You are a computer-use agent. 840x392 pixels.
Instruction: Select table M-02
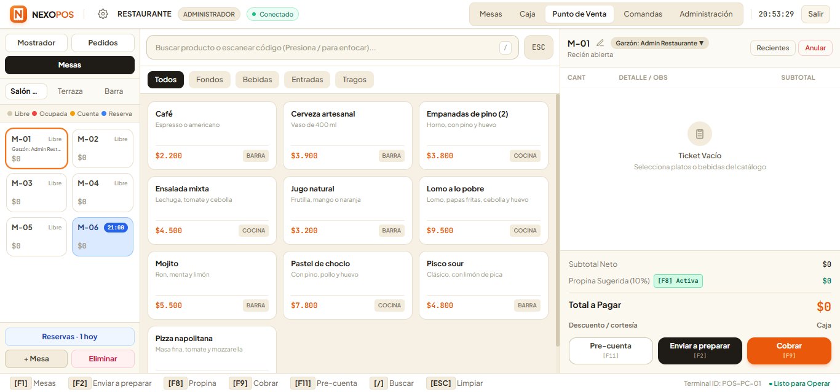[103, 148]
